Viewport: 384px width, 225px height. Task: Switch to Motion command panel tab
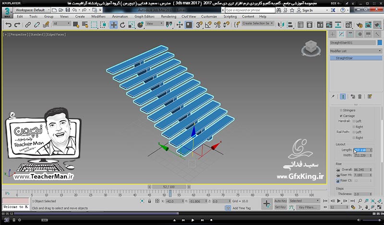pyautogui.click(x=360, y=34)
